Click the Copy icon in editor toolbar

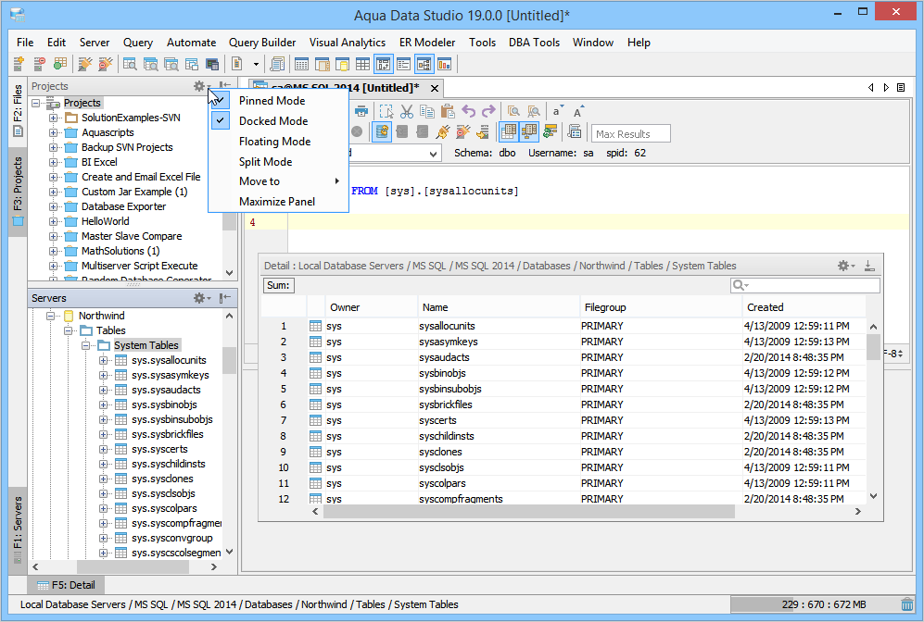click(426, 111)
